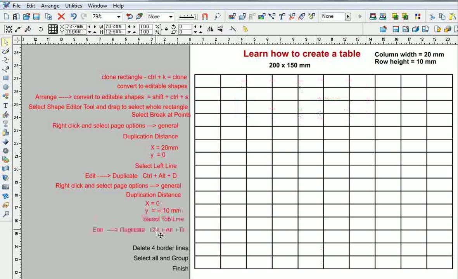458x279 pixels.
Task: Toggle rotate handles button
Action: click(41, 29)
